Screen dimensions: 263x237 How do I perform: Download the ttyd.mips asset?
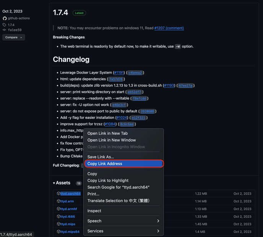coord(68,224)
